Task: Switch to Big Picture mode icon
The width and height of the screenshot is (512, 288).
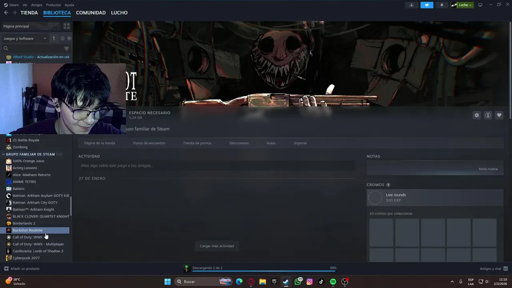Action: (x=480, y=5)
